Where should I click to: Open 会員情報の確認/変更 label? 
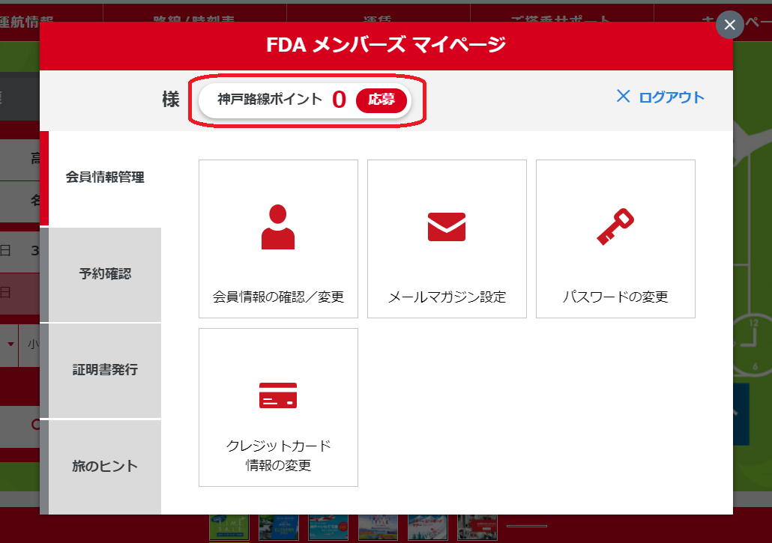click(x=278, y=297)
